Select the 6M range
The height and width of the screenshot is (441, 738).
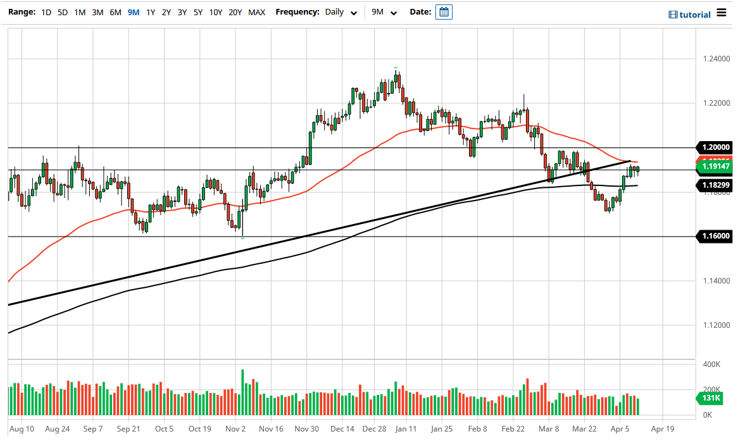tap(115, 12)
